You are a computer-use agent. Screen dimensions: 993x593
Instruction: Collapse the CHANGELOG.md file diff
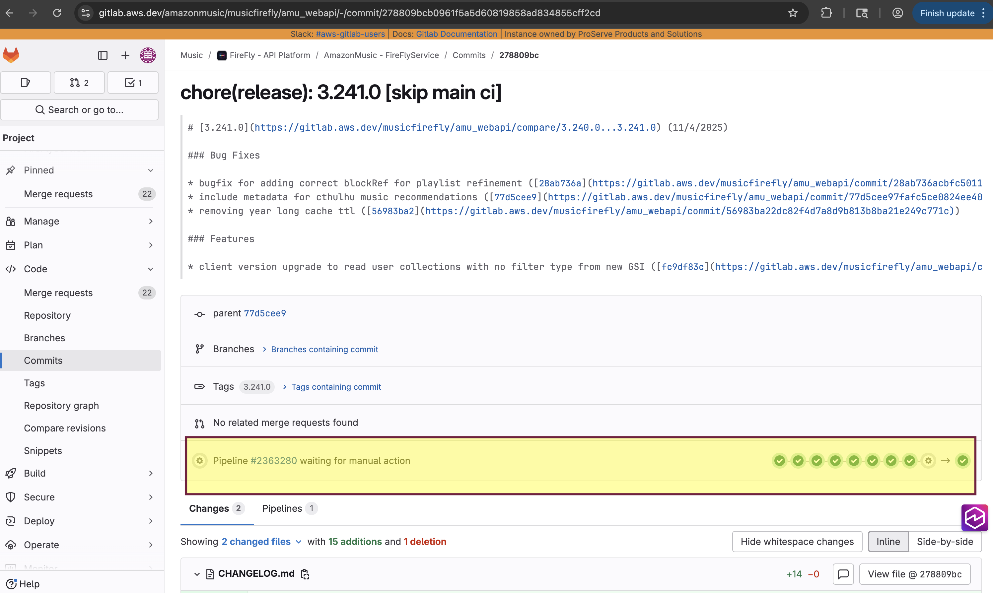197,574
